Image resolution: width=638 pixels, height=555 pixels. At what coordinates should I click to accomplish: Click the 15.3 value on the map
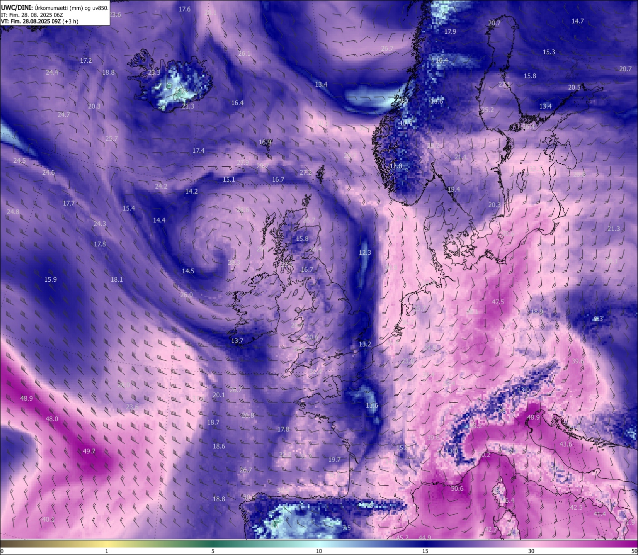tap(549, 52)
